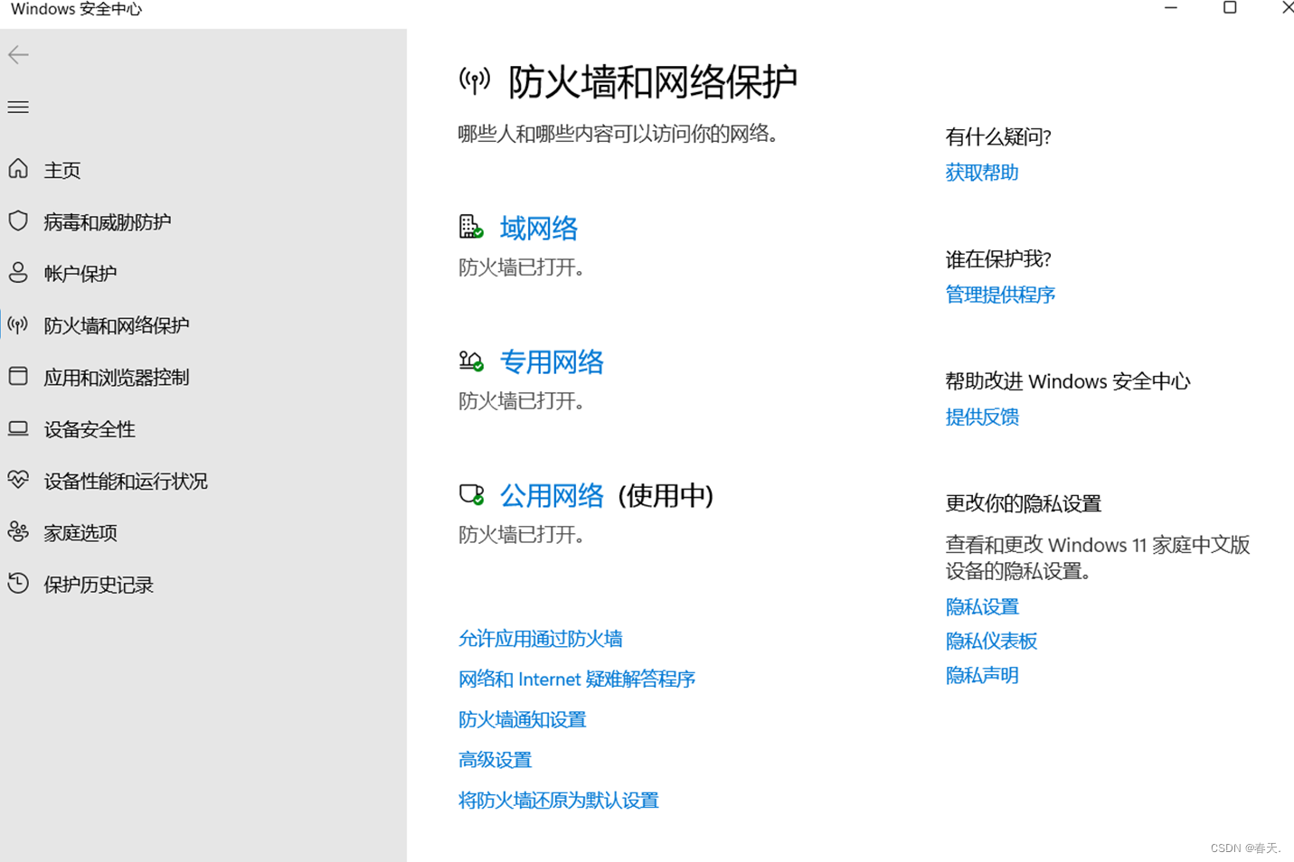Click the 有什么疑问? heading
Screen dimensions: 1294x862
[998, 136]
